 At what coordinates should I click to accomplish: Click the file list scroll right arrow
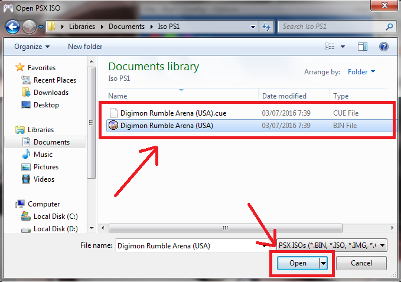[x=392, y=228]
